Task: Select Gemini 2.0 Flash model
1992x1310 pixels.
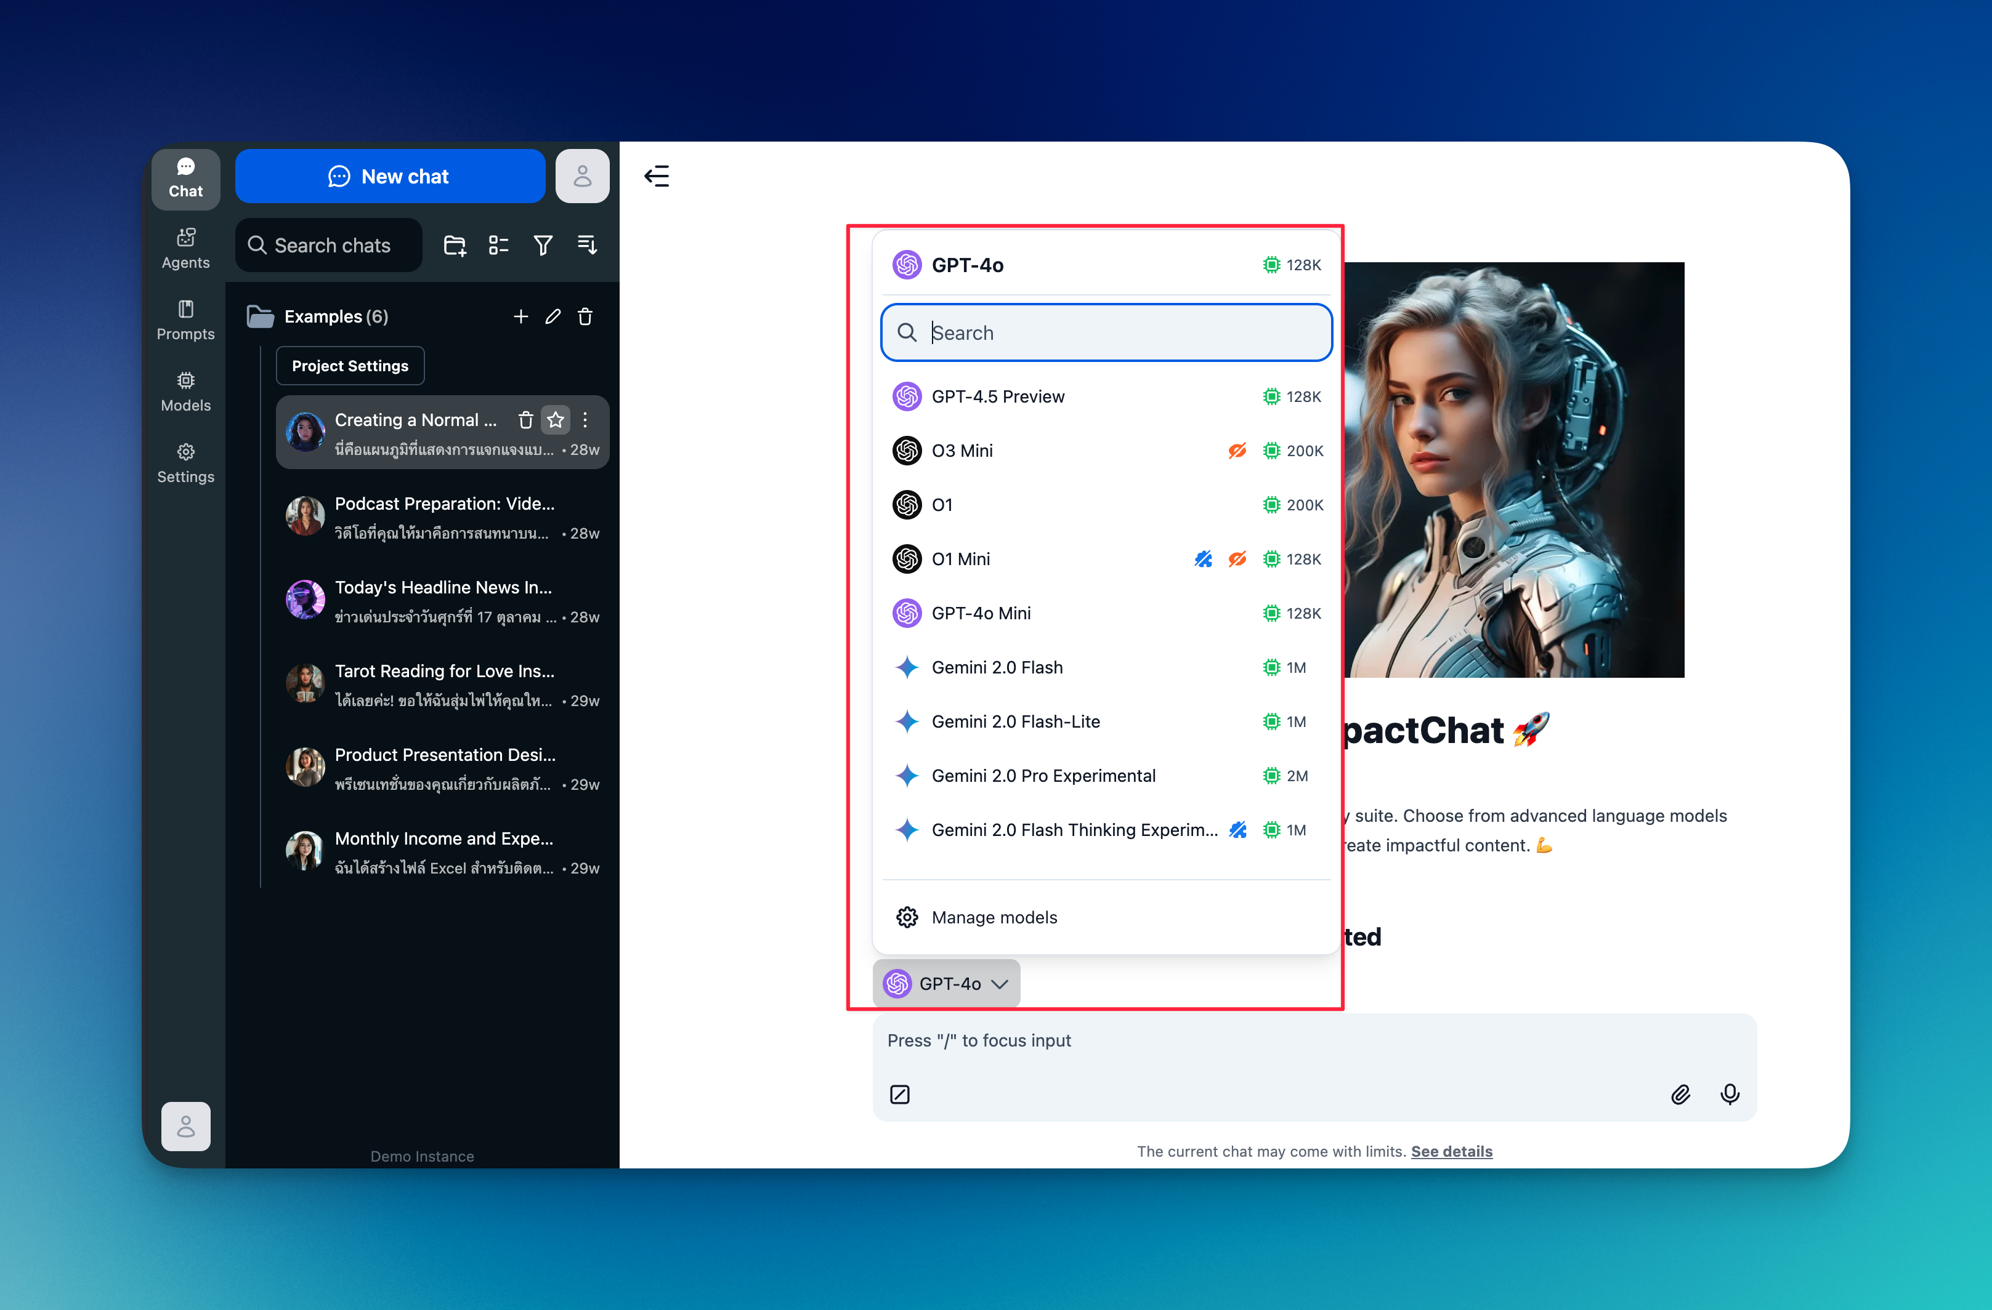Action: pos(996,667)
